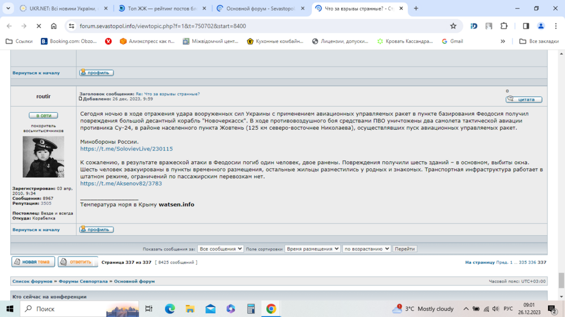
Task: Open Task View on the taskbar
Action: (x=149, y=309)
